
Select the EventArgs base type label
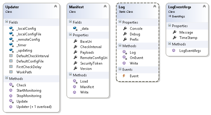pyautogui.click(x=178, y=17)
